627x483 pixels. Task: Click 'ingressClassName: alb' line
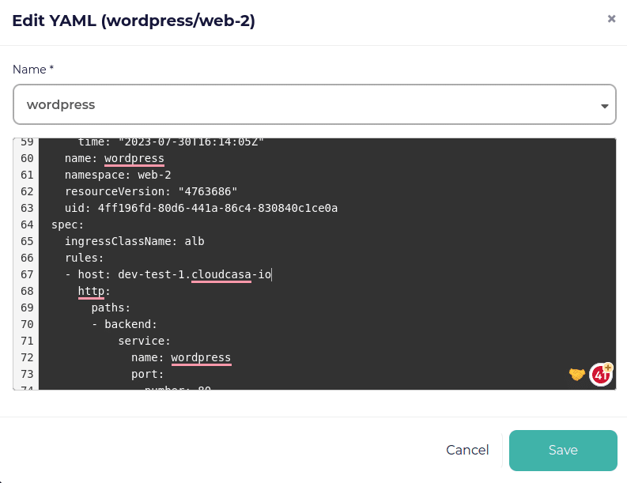click(x=134, y=242)
